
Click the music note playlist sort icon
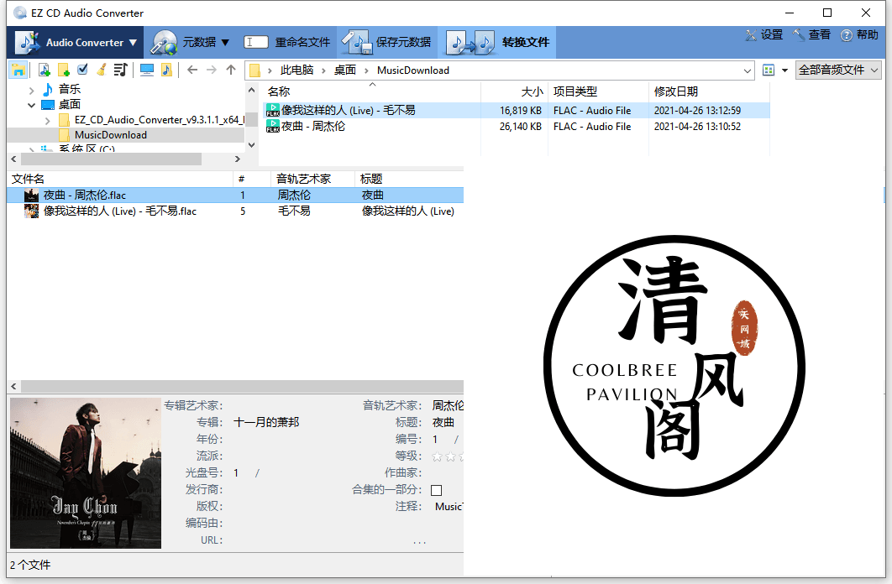click(121, 70)
